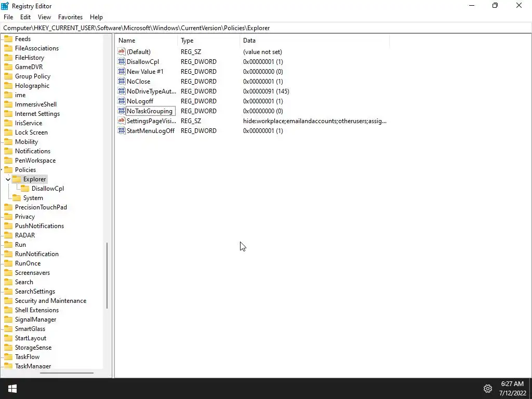This screenshot has width=532, height=399.
Task: Collapse the Explorer key in the tree
Action: pos(8,179)
